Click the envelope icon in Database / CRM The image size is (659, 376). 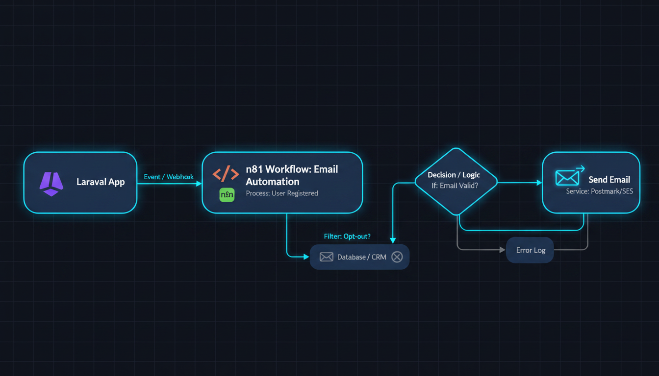[x=326, y=257]
